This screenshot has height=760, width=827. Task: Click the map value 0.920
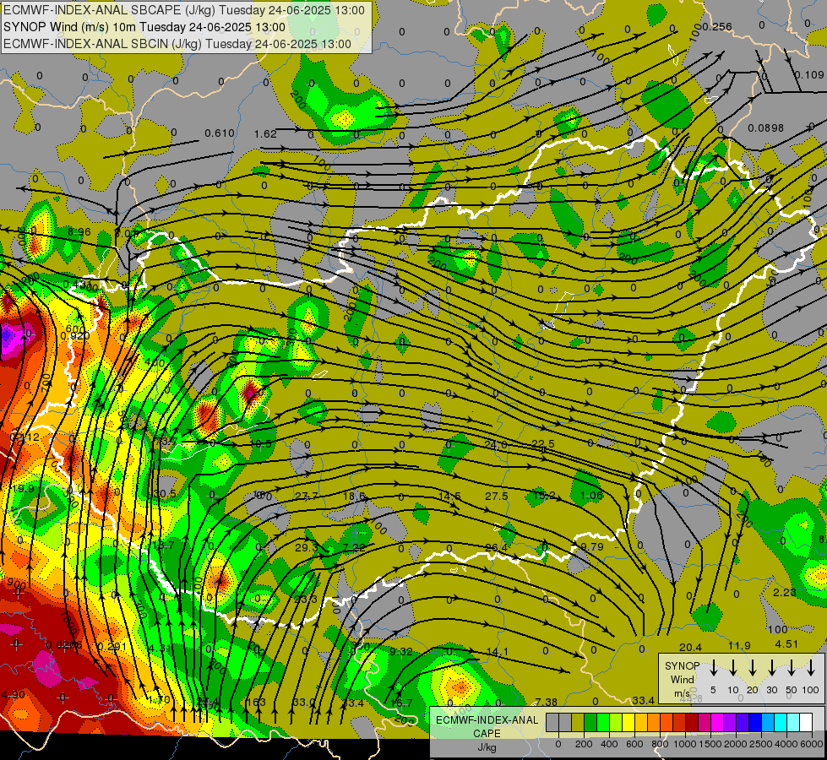[75, 335]
